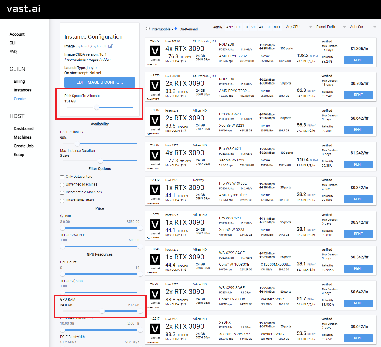Click vast.ai logo on m:4819 Norway offer
The height and width of the screenshot is (347, 381).
pyautogui.click(x=155, y=190)
